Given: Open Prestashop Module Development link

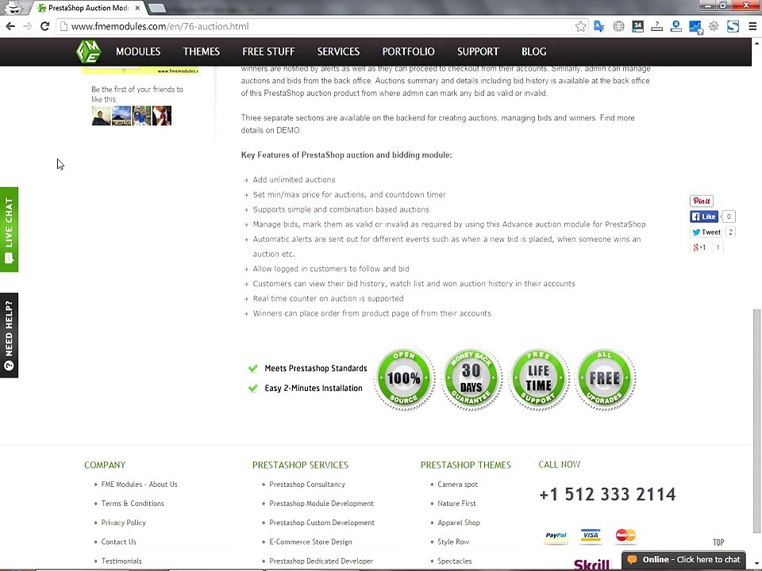Looking at the screenshot, I should click(321, 504).
